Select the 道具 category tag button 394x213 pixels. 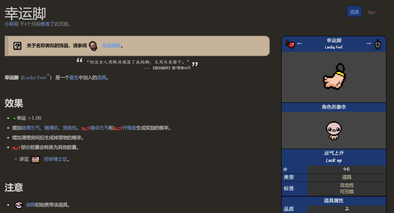pyautogui.click(x=354, y=12)
